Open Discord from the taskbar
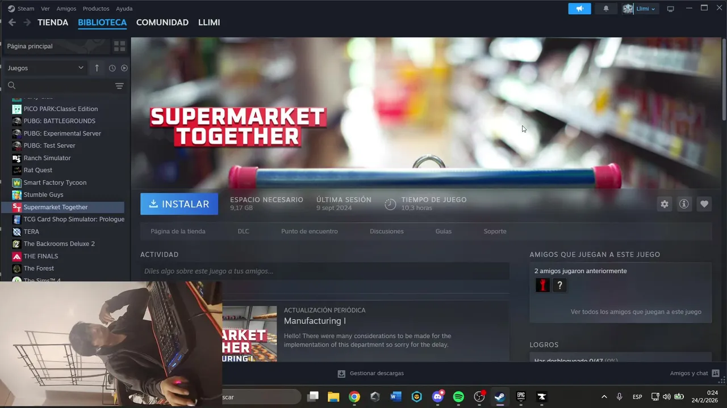 point(438,397)
